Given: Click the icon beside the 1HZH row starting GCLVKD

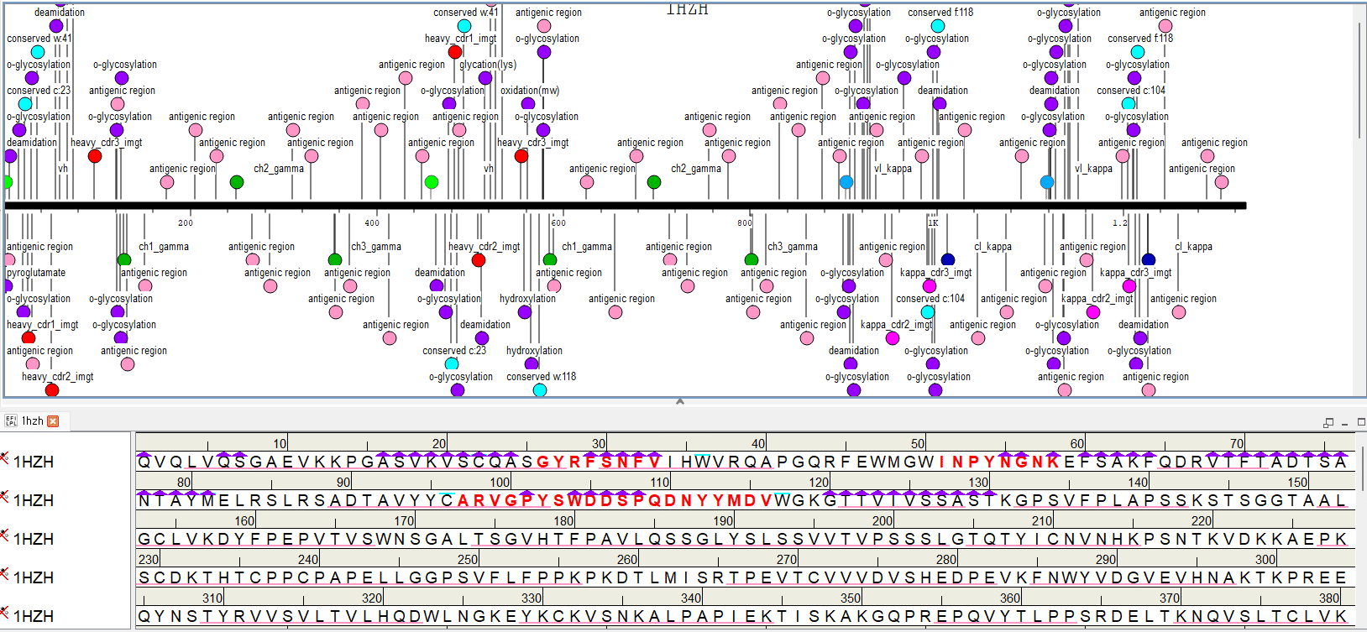Looking at the screenshot, I should click(5, 535).
